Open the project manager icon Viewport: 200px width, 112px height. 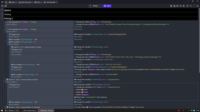[x=2, y=6]
